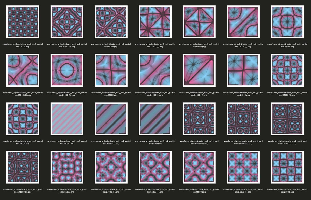This screenshot has height=200, width=311.
Task: Click file name 'waveforms_style=Intricate_m=4_n=5_particles=24000 (1).png'
Action: (287, 94)
